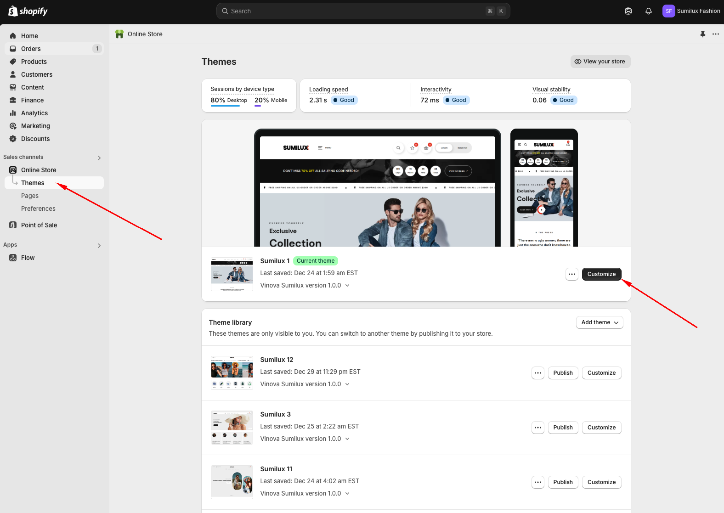The height and width of the screenshot is (513, 724).
Task: Click the Analytics bar chart icon
Action: click(x=13, y=113)
